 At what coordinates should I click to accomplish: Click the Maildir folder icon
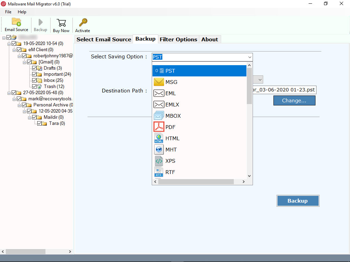click(40, 117)
